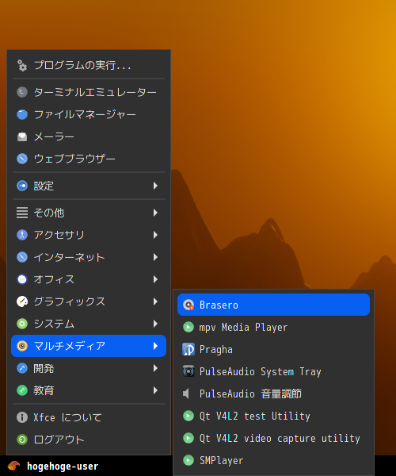Open プログラムの実行... run dialog entry
The height and width of the screenshot is (476, 396).
tap(89, 65)
